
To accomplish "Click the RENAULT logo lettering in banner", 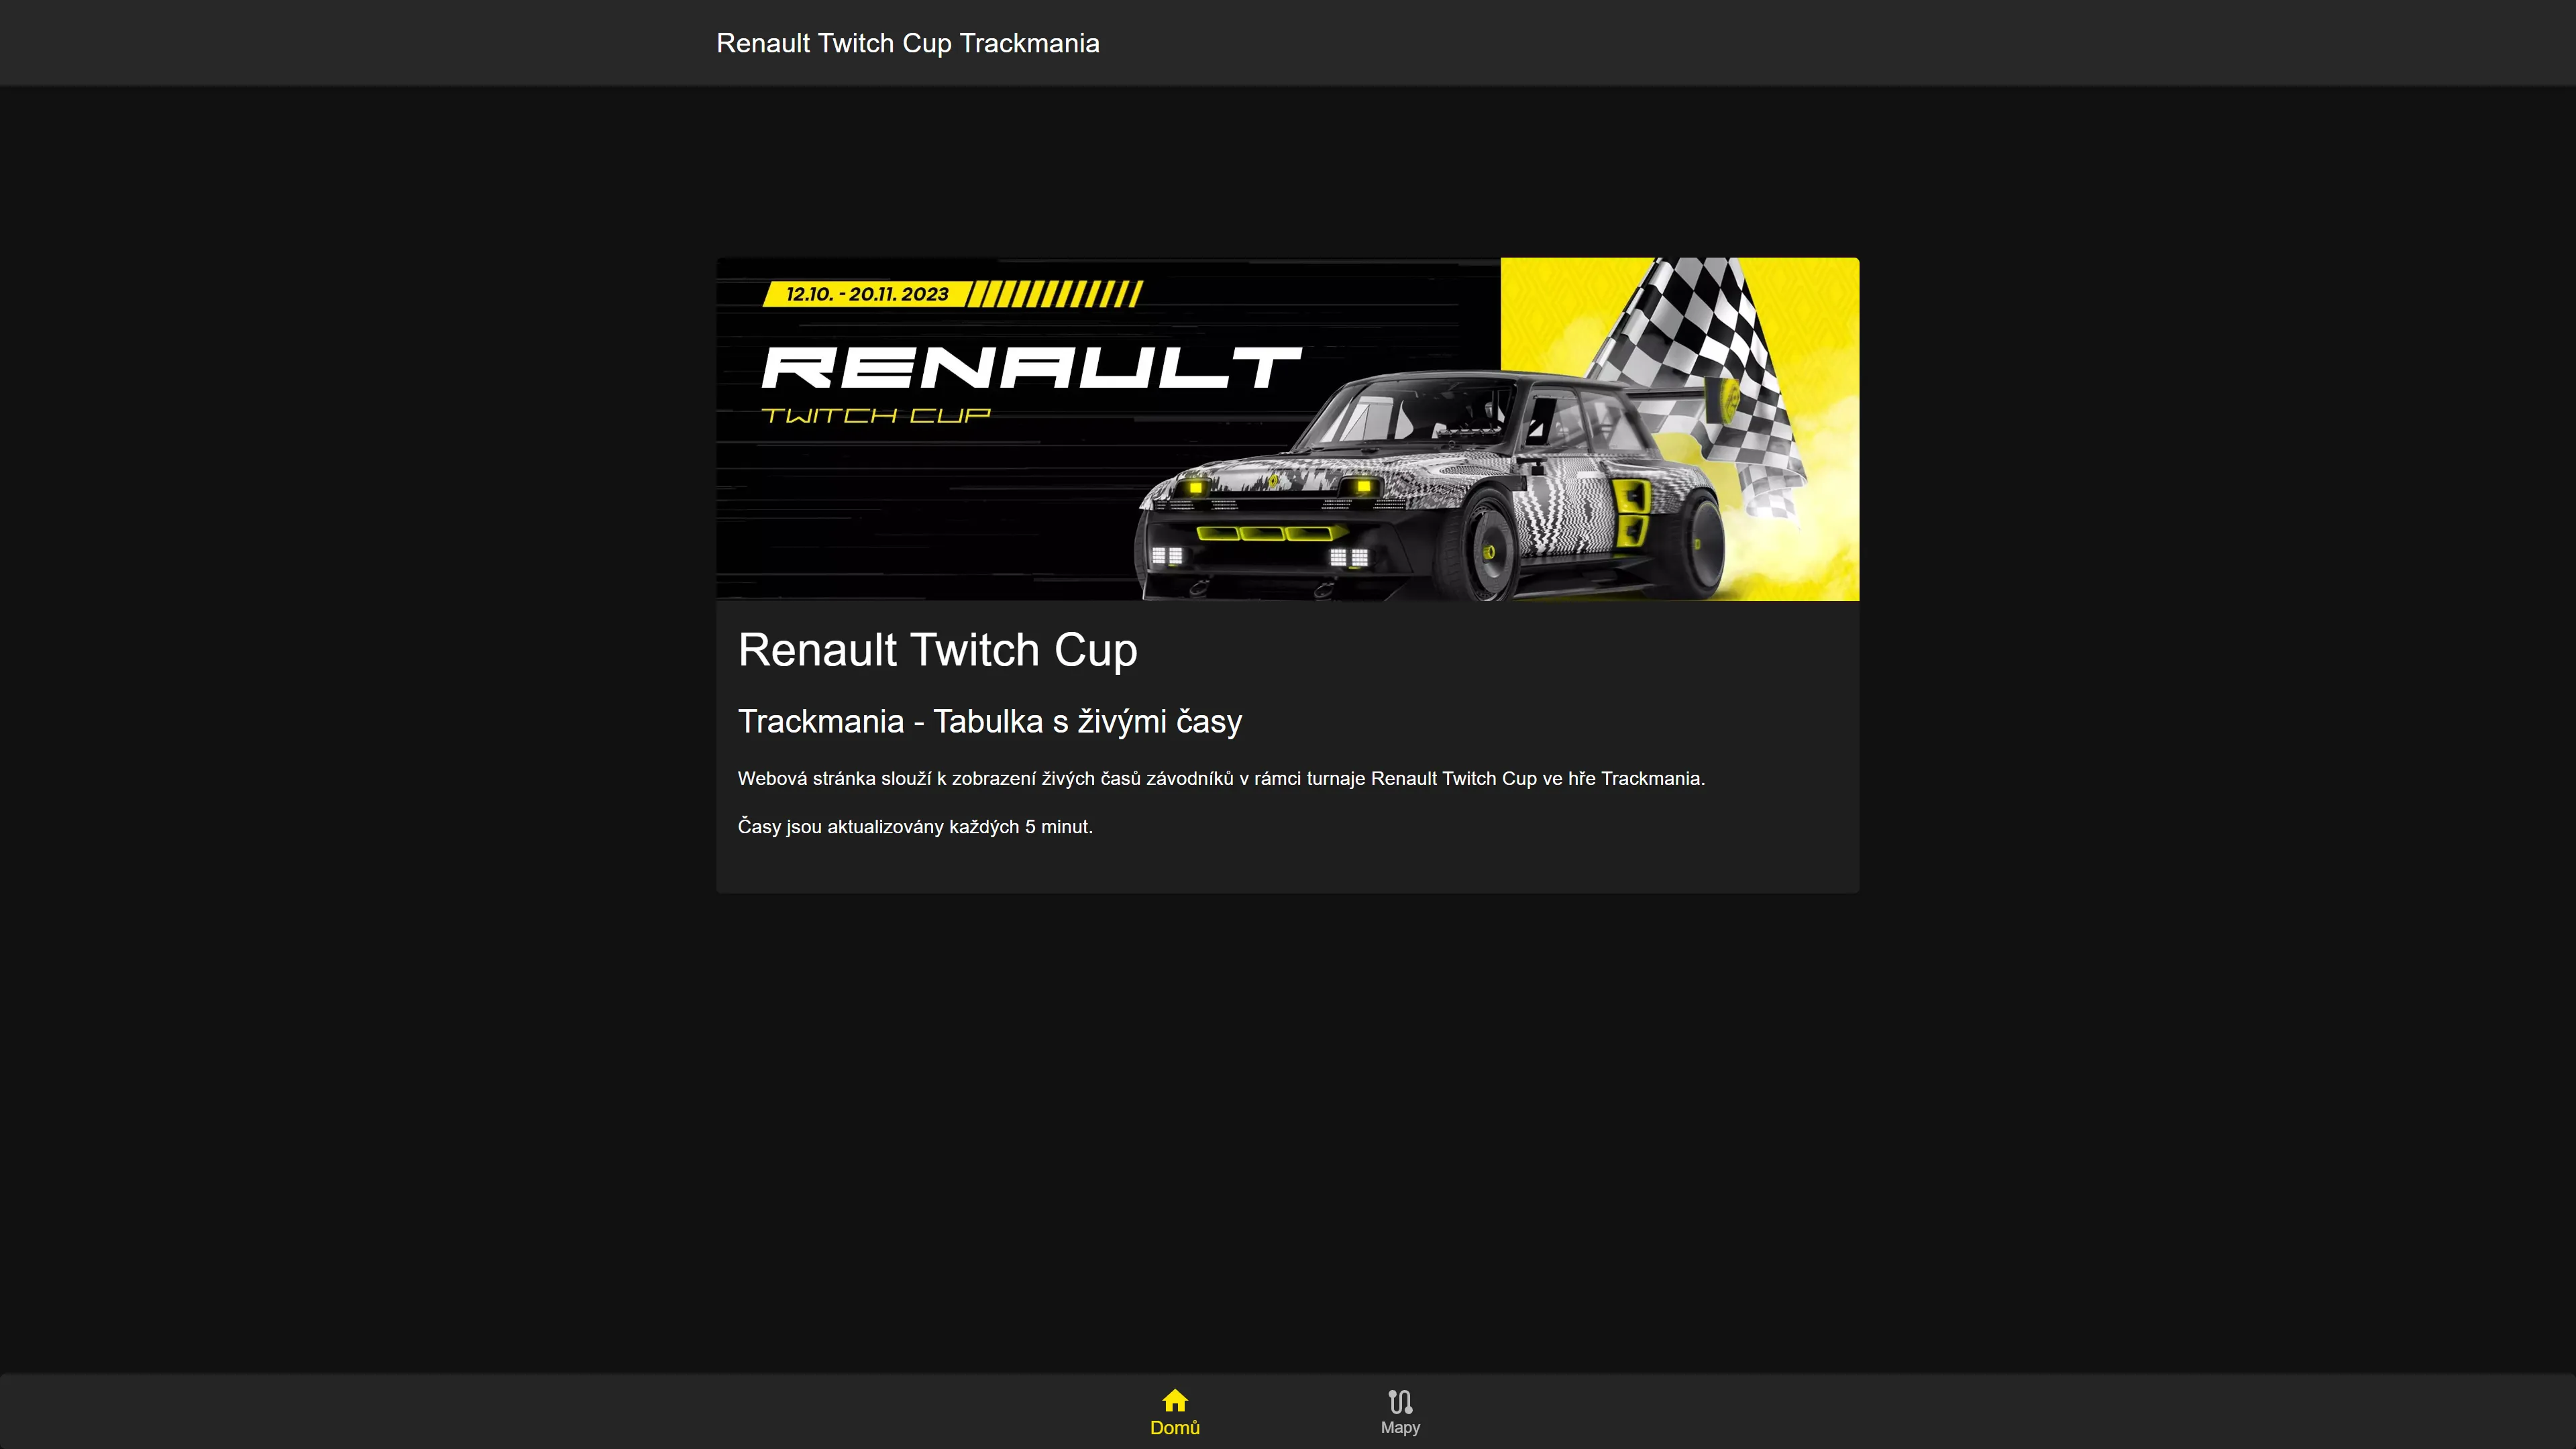I will (x=1032, y=367).
